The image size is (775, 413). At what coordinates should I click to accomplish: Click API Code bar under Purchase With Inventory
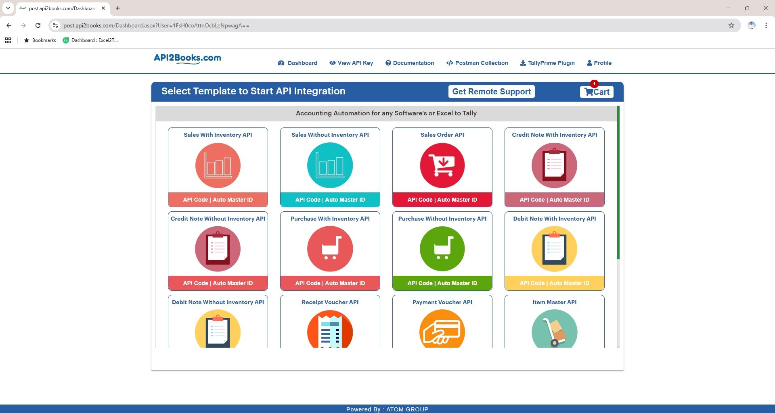(x=330, y=283)
